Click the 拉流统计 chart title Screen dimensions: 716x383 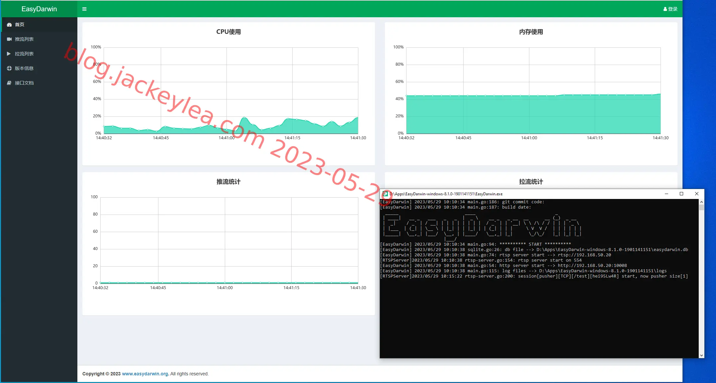point(531,182)
